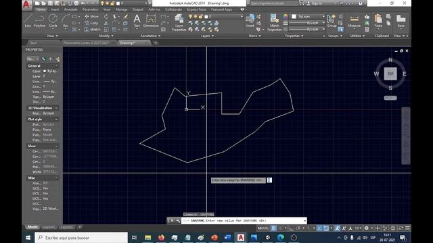Expand the Draw panel dropdown
The width and height of the screenshot is (433, 243).
(53, 36)
